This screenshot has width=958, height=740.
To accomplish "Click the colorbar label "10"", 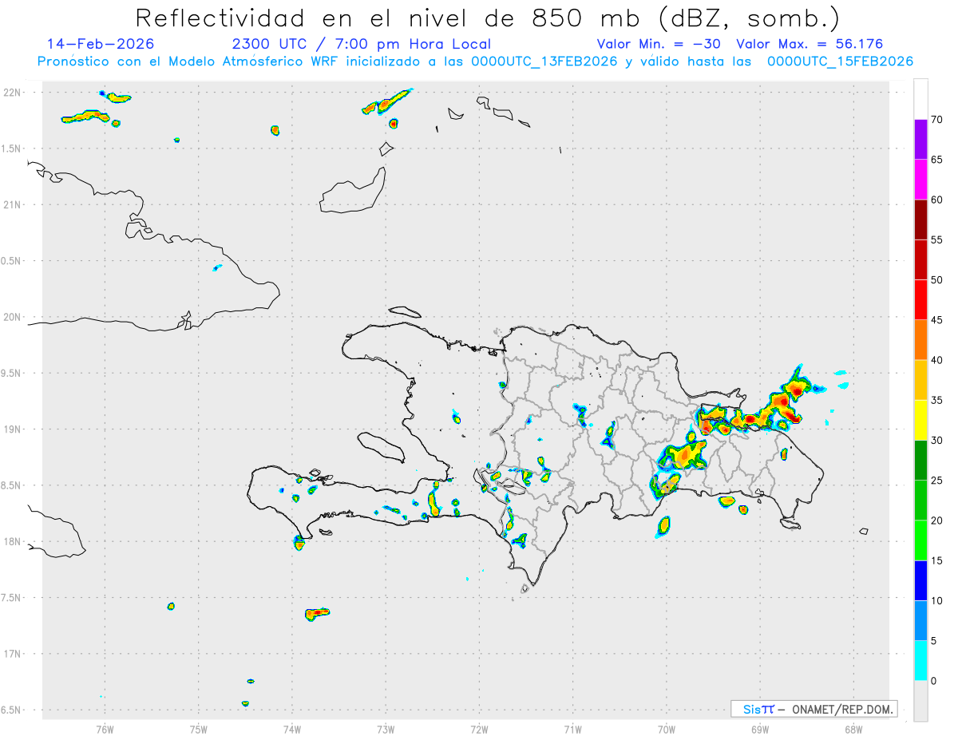I will (937, 601).
